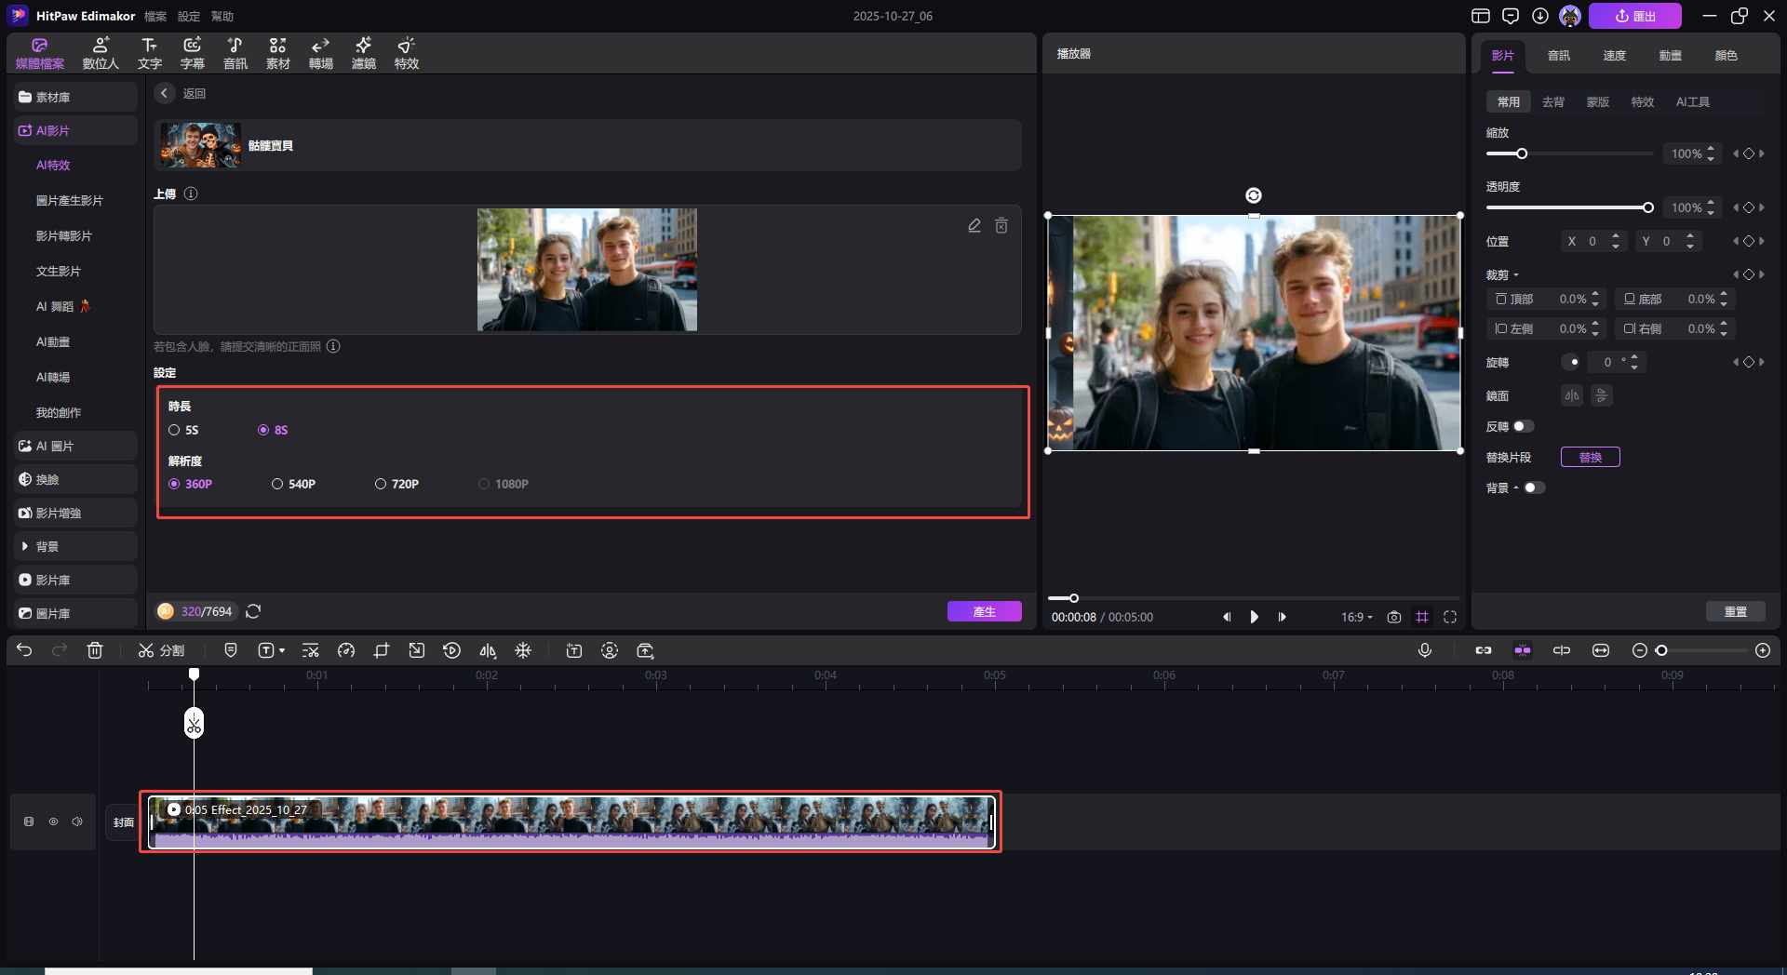Select the 5S duration option
Screen dimensions: 1787x975
click(x=174, y=430)
